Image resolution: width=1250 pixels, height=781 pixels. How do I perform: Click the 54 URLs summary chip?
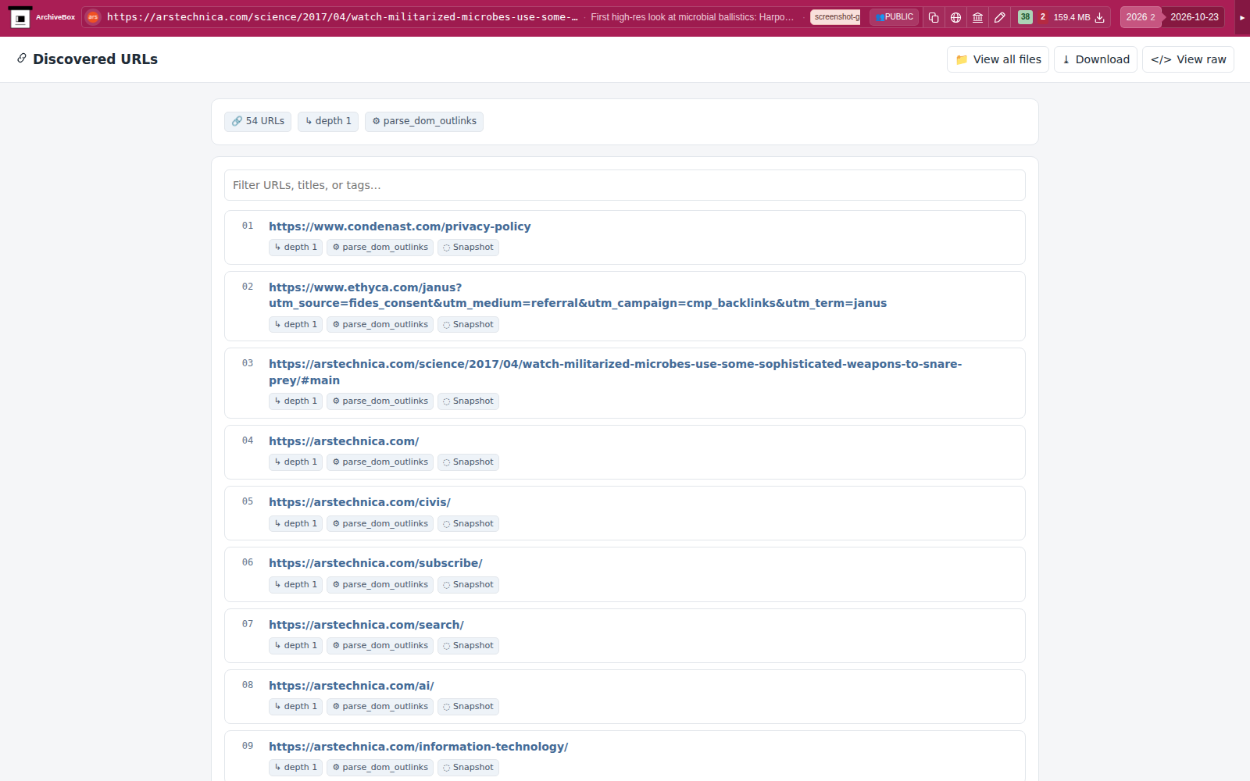(x=258, y=121)
